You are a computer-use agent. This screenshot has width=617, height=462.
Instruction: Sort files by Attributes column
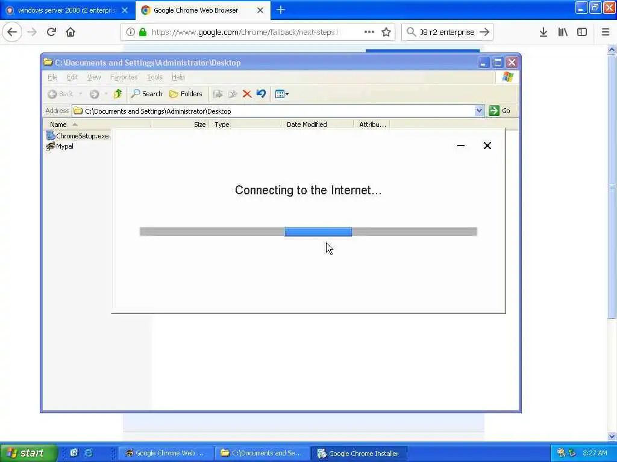coord(371,125)
